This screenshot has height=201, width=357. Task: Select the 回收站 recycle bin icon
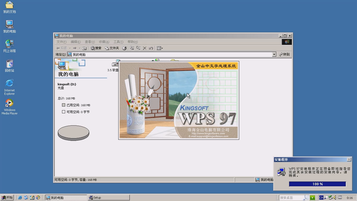coord(9,66)
